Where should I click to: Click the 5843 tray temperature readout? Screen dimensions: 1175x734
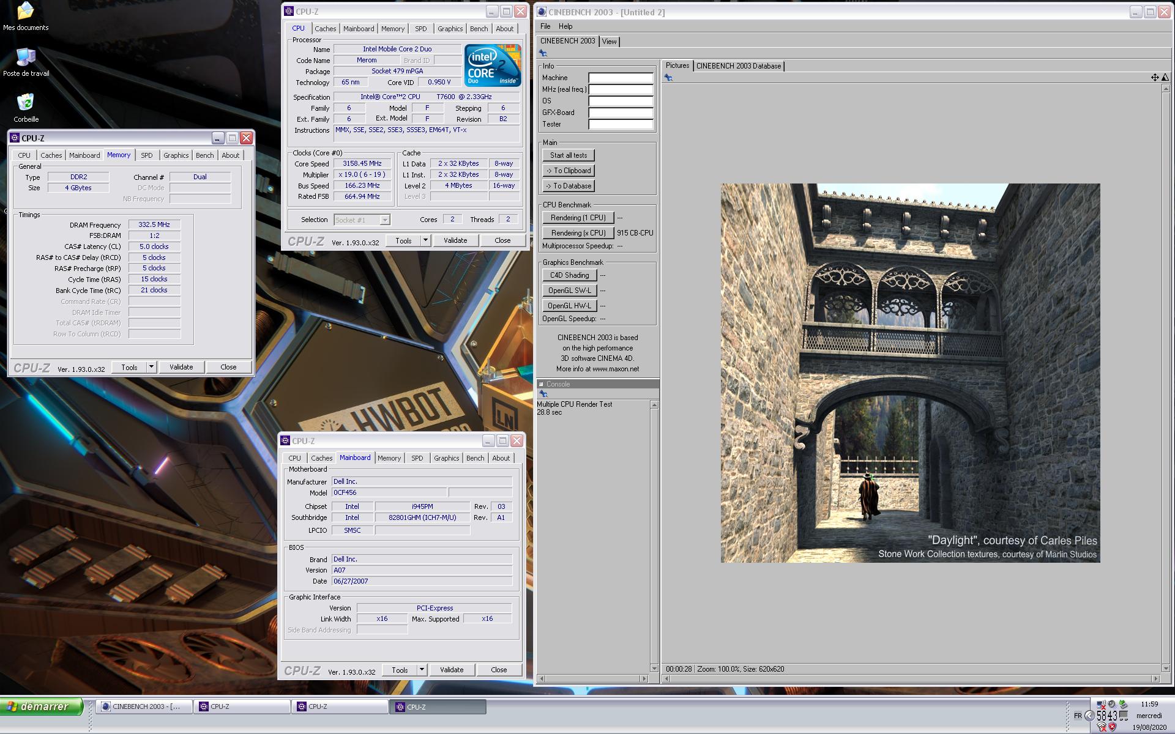(1106, 716)
